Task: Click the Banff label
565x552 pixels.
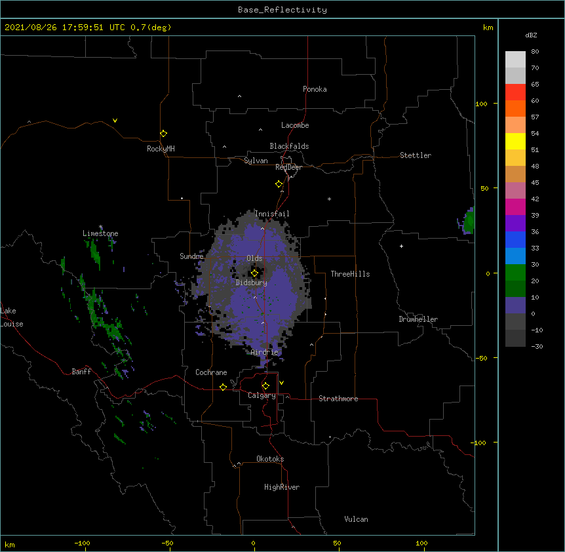Action: [81, 372]
